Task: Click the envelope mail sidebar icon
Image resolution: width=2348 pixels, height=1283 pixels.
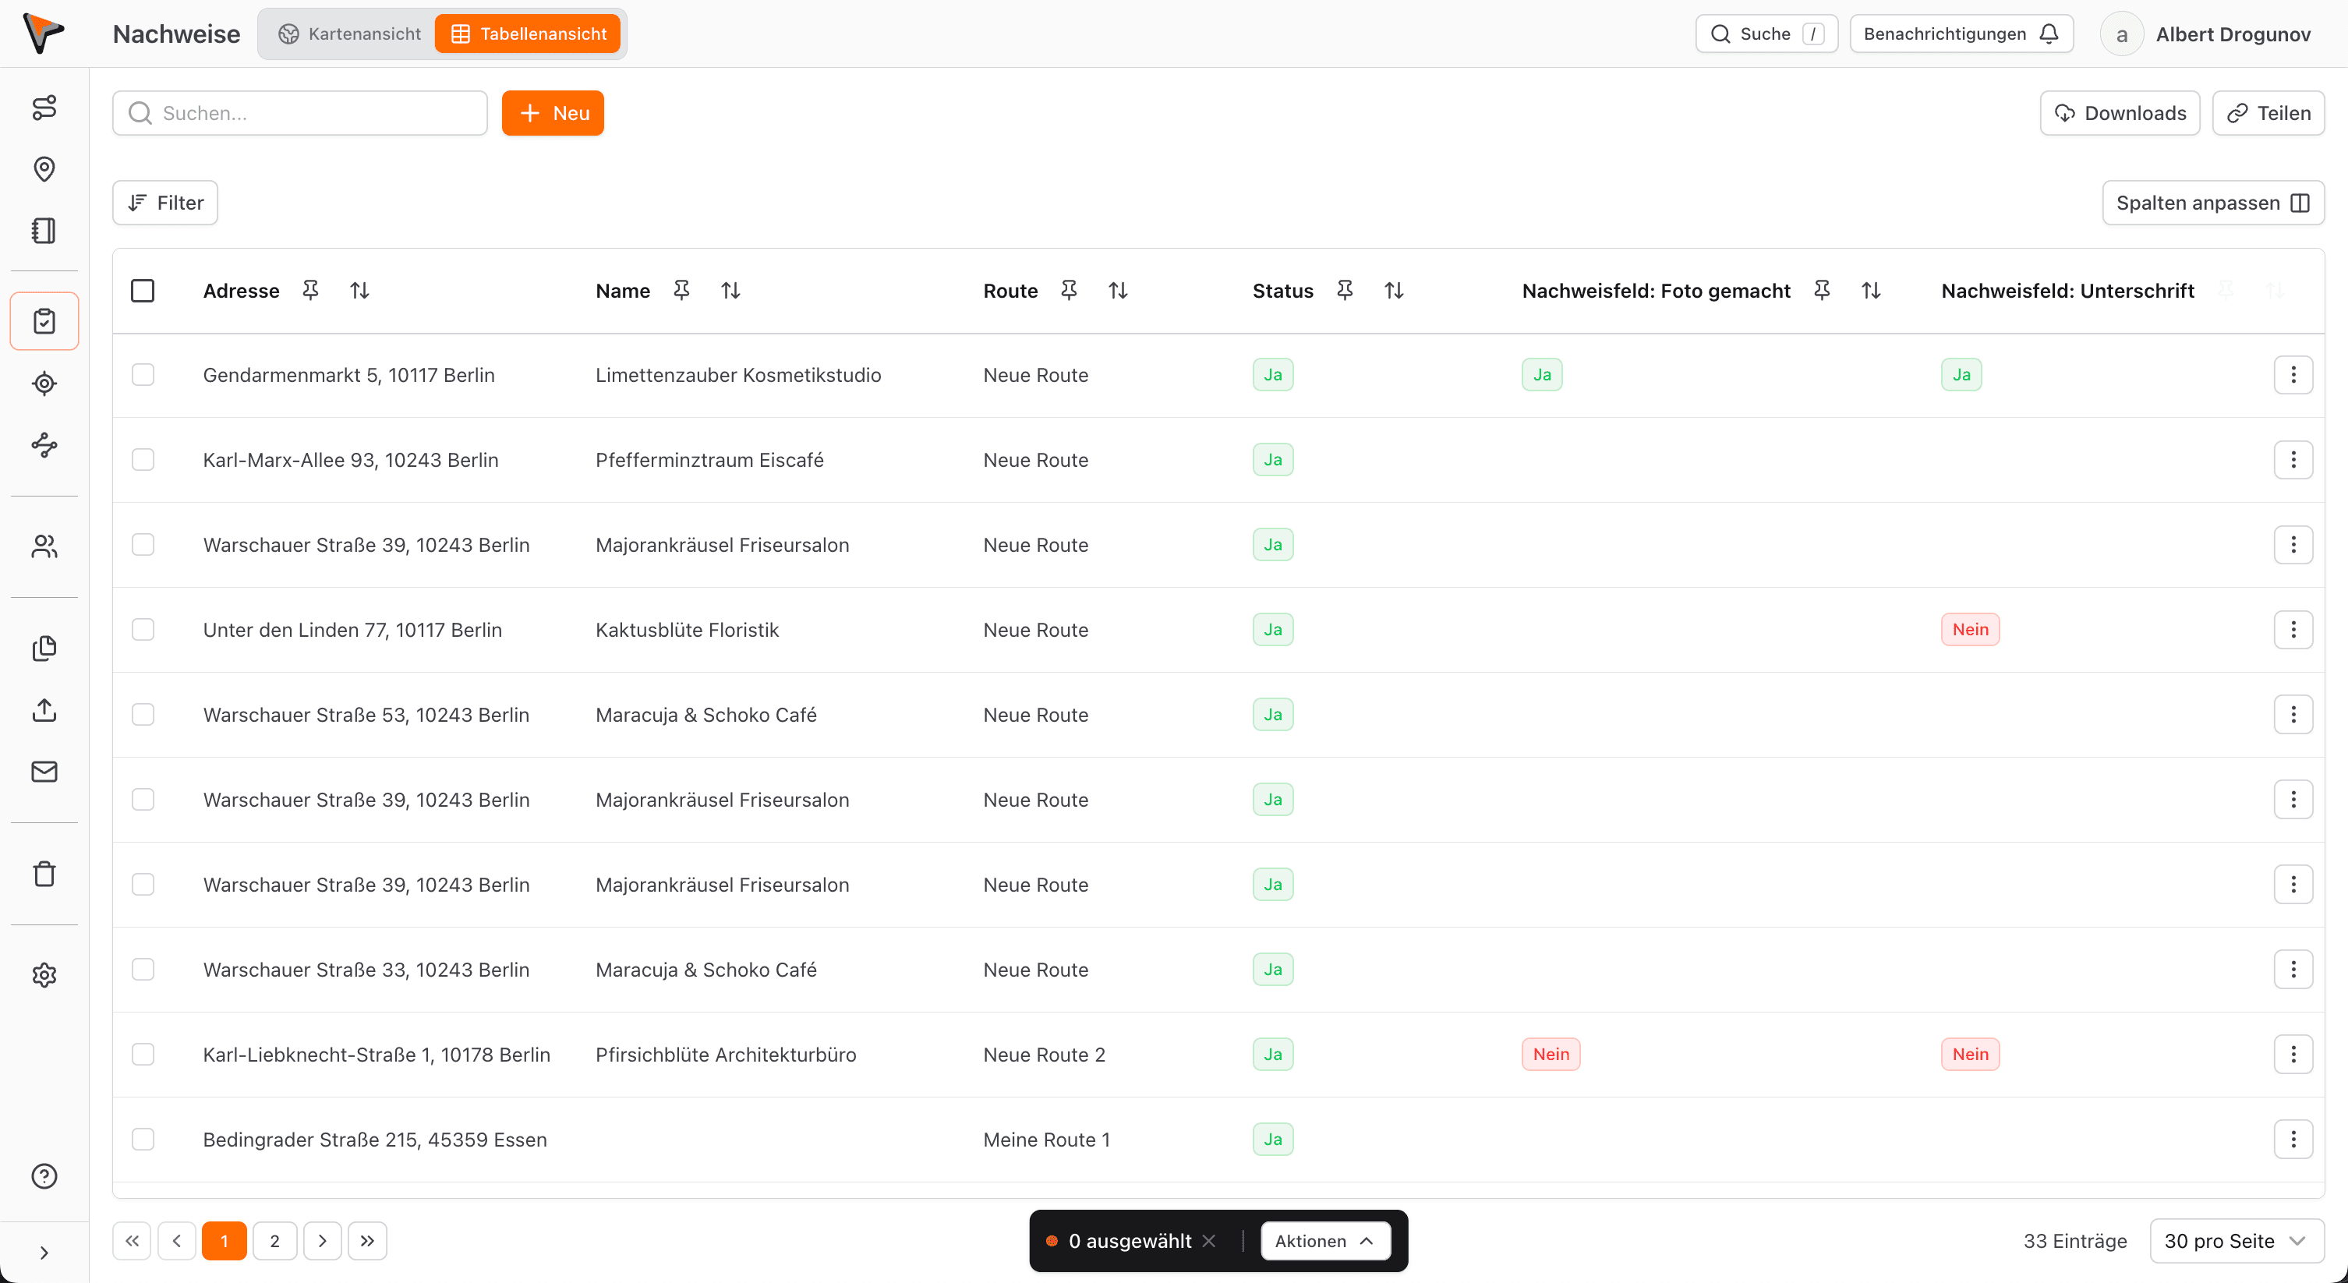Action: (44, 772)
